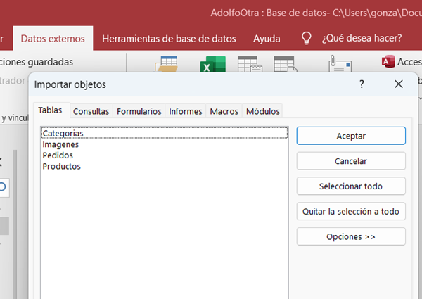Click the lightbulb '¿Qué desea hacer?' icon
Viewport: 422px width, 299px height.
(306, 38)
